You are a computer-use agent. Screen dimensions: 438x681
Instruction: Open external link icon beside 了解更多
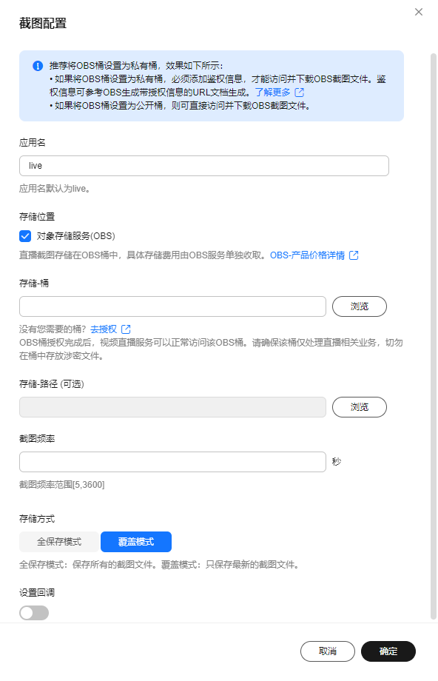tap(300, 93)
